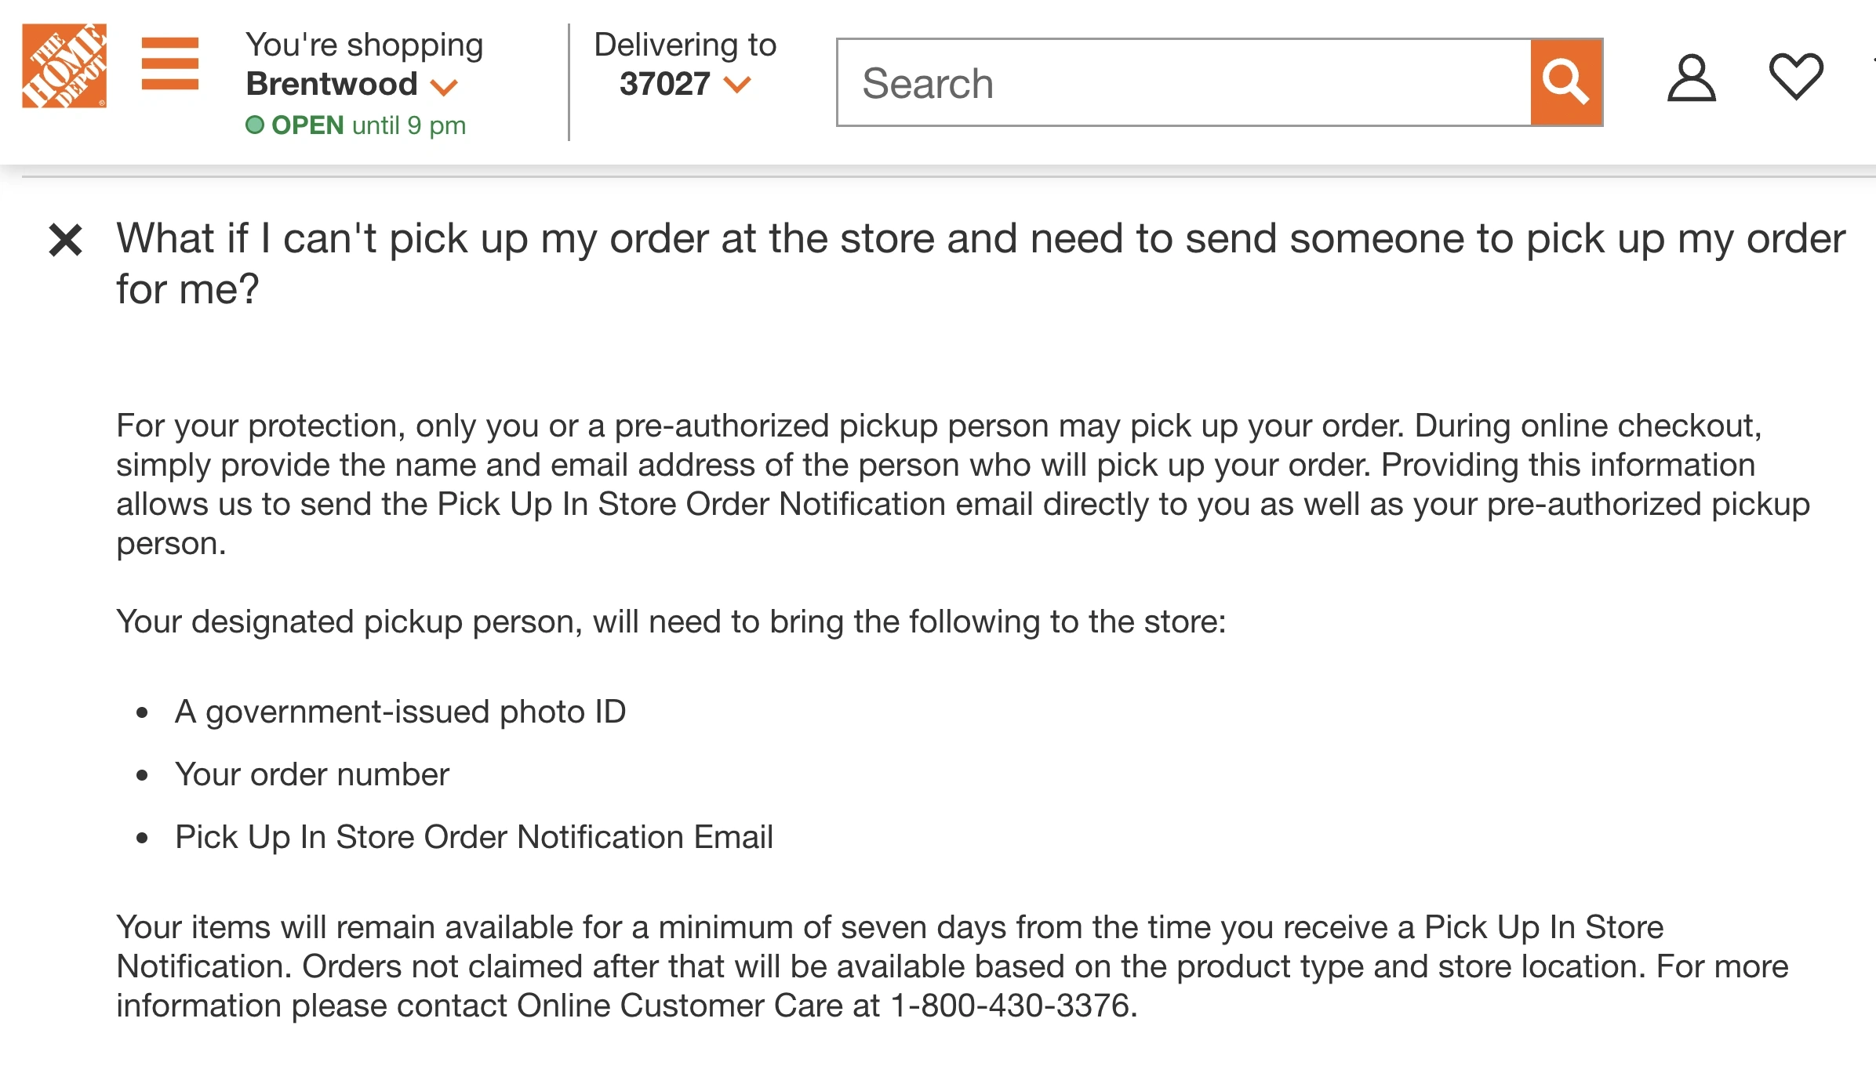This screenshot has width=1876, height=1080.
Task: Click the "Your order number" bullet
Action: coord(312,774)
